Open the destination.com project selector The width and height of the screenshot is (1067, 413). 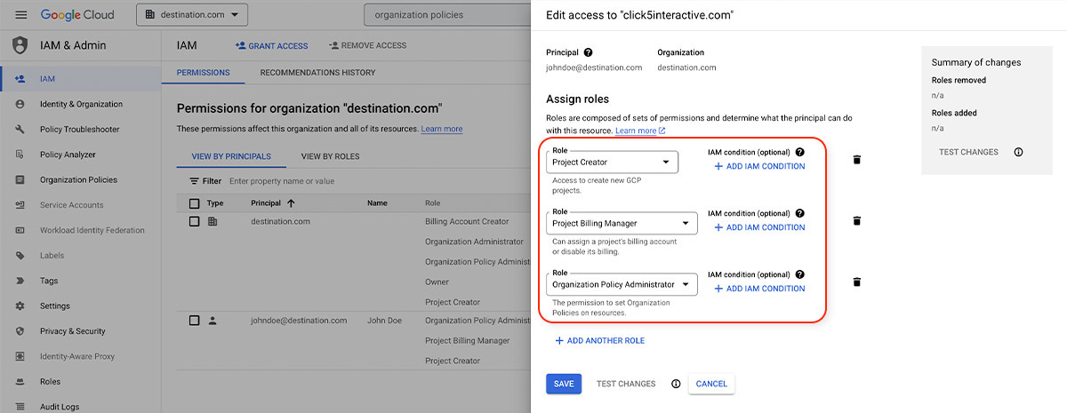coord(192,15)
